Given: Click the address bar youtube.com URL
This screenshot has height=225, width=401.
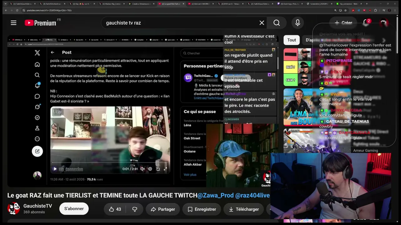Looking at the screenshot, I should pyautogui.click(x=49, y=10).
